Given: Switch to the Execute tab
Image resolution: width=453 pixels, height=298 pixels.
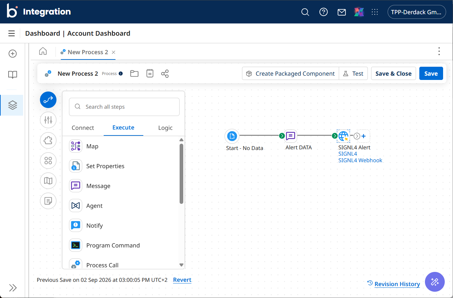Looking at the screenshot, I should [123, 128].
